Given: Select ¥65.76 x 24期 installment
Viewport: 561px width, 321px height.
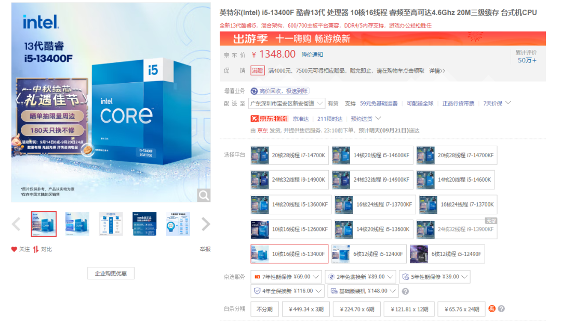Looking at the screenshot, I should (462, 309).
